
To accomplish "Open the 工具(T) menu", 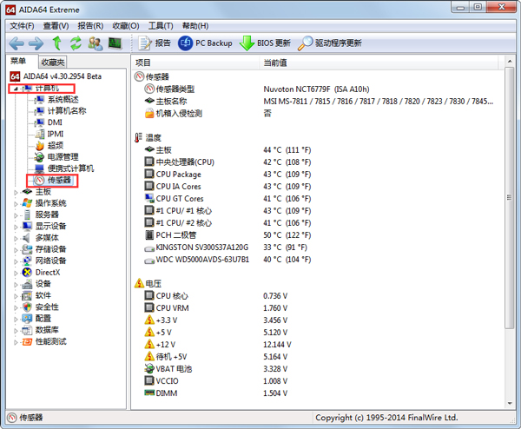I will pyautogui.click(x=161, y=26).
